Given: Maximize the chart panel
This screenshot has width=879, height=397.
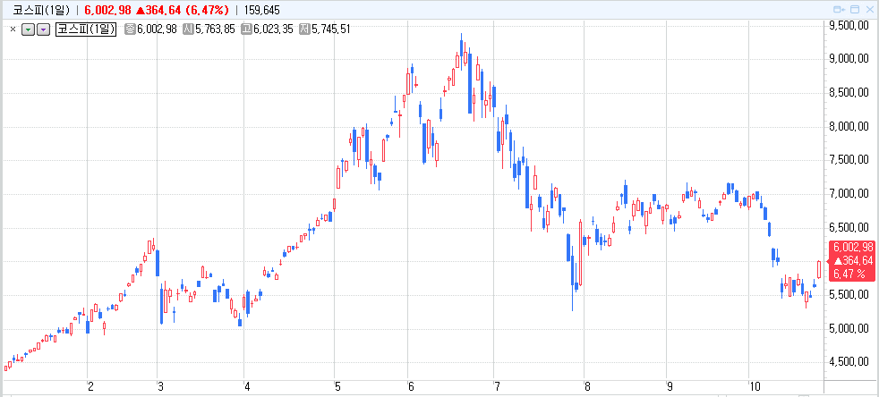Looking at the screenshot, I should coord(855,10).
